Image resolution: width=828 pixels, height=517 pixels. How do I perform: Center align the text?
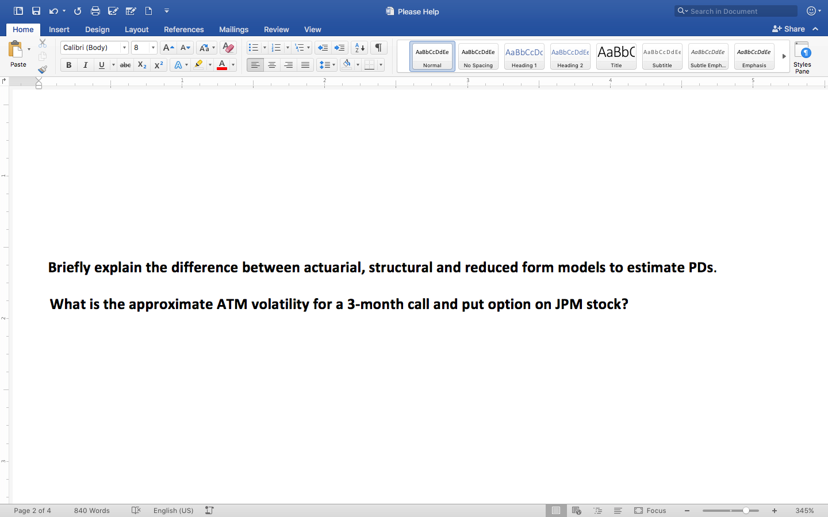pyautogui.click(x=272, y=65)
